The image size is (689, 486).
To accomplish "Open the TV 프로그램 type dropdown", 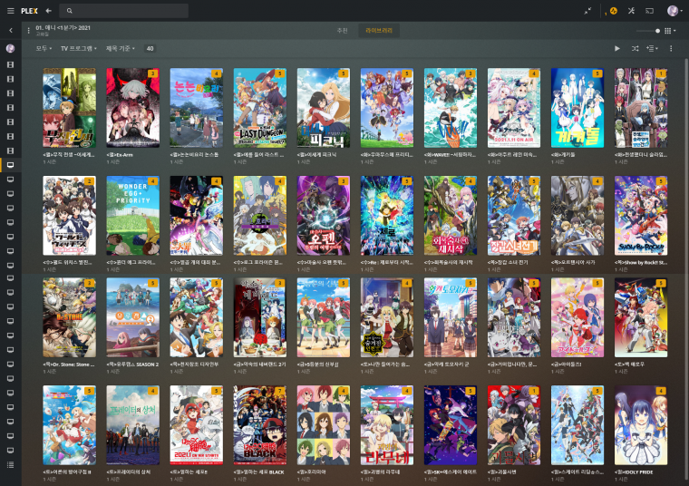I will pos(79,48).
